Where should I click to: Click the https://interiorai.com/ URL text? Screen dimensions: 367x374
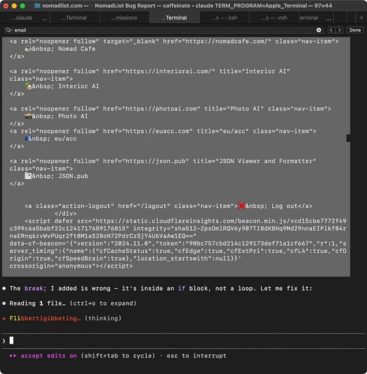(x=168, y=72)
